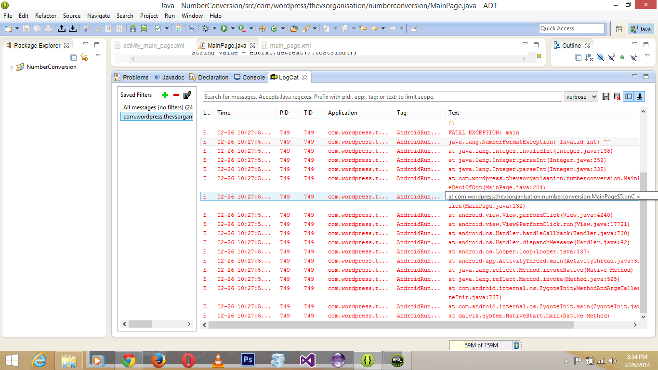Toggle Link with Editor in Package Explorer
Image resolution: width=658 pixels, height=370 pixels.
pos(84,57)
